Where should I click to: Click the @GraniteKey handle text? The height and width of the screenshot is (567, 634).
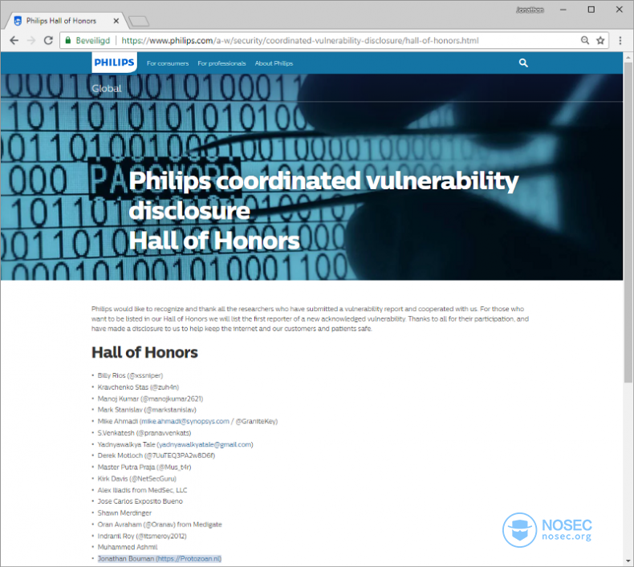(x=256, y=421)
